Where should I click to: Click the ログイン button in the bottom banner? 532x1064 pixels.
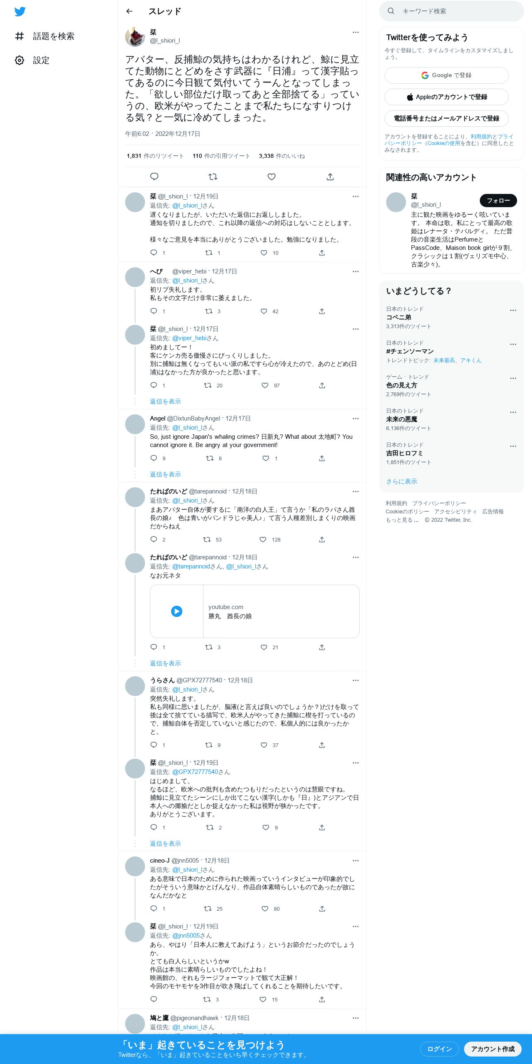(x=440, y=1049)
